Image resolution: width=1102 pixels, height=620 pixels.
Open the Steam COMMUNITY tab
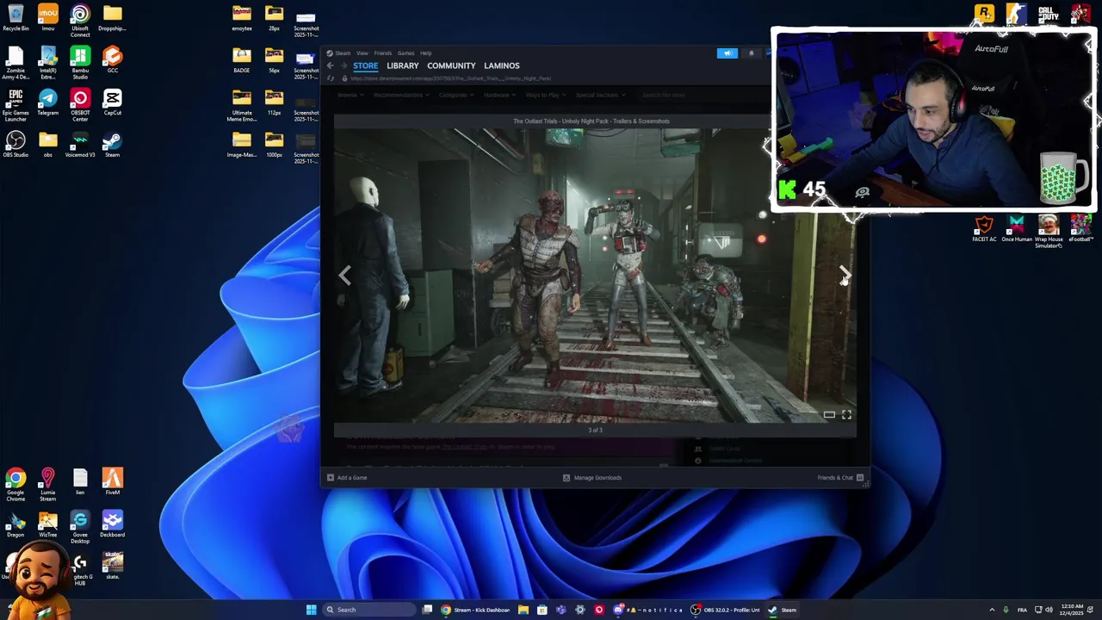point(451,65)
